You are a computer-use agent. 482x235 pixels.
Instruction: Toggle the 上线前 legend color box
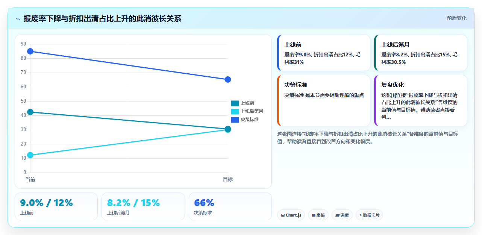click(235, 103)
